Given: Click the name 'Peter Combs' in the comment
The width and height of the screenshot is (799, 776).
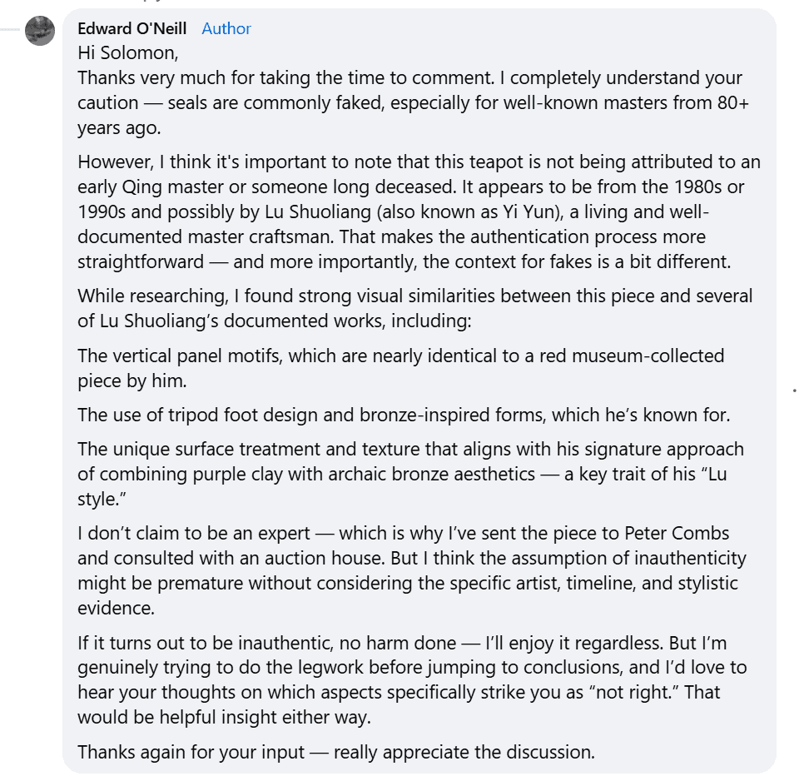Looking at the screenshot, I should pos(677,533).
